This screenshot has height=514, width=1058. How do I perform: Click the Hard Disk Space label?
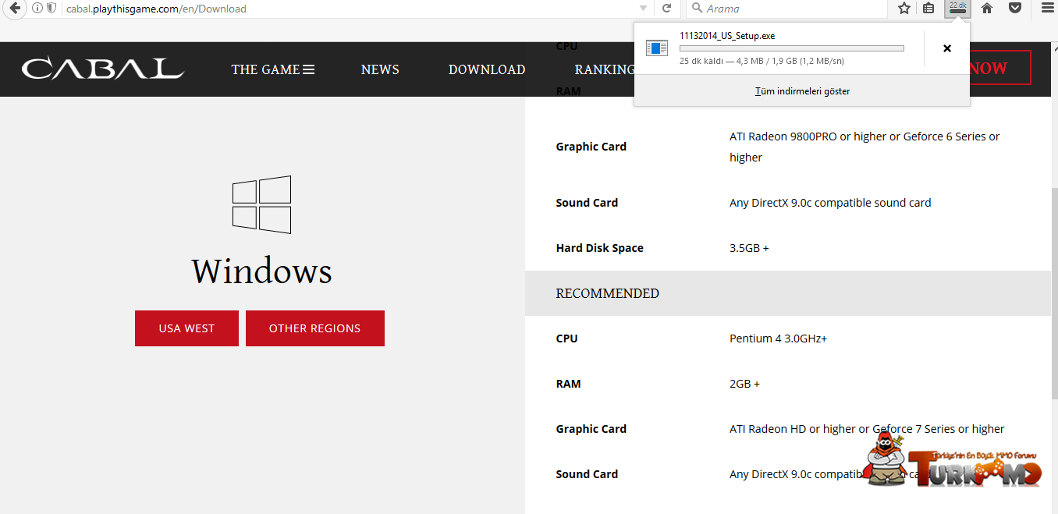point(599,248)
